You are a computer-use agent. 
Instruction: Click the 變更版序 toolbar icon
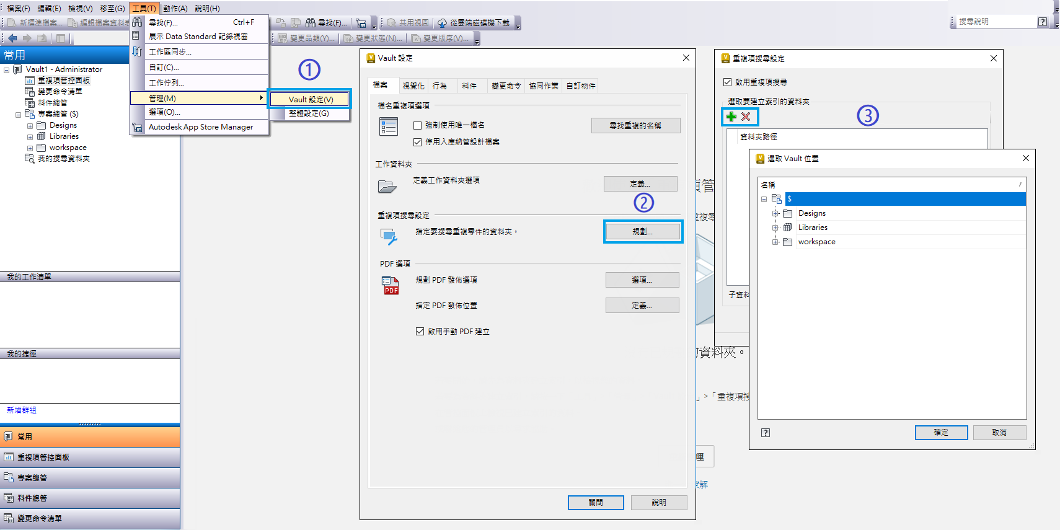coord(416,38)
